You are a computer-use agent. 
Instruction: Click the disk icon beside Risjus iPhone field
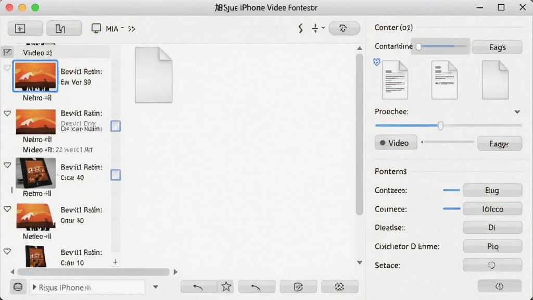[x=18, y=287]
